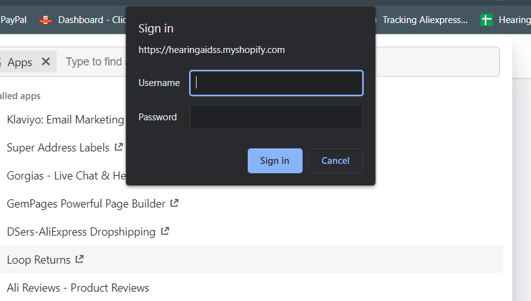
Task: Select Ali Reviews - Product Reviews
Action: tap(78, 288)
